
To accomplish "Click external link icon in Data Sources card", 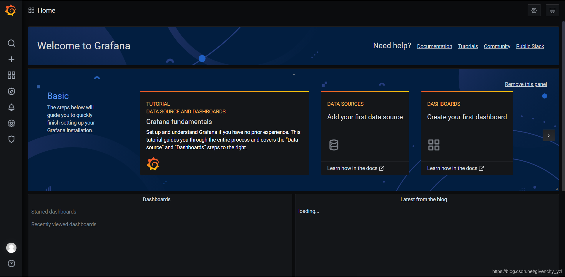I will click(382, 168).
